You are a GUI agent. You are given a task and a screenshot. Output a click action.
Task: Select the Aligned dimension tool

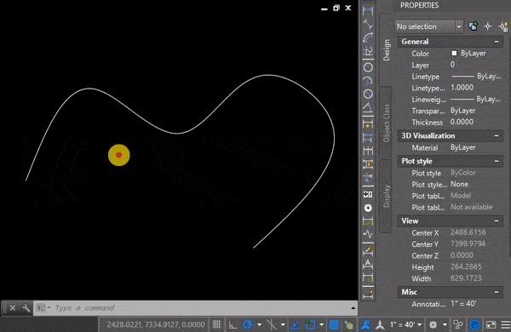click(368, 25)
